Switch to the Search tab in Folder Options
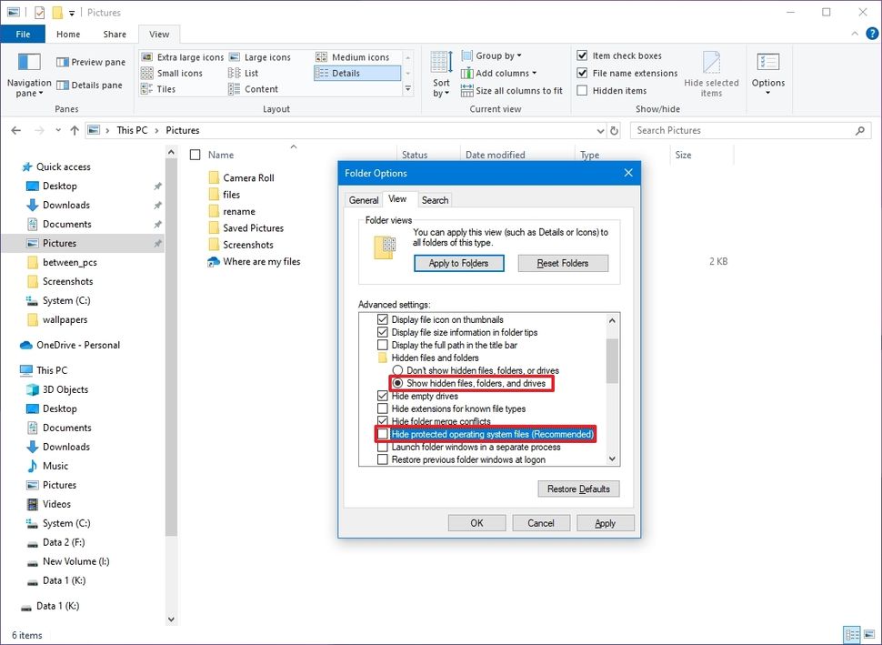882x645 pixels. pyautogui.click(x=435, y=199)
